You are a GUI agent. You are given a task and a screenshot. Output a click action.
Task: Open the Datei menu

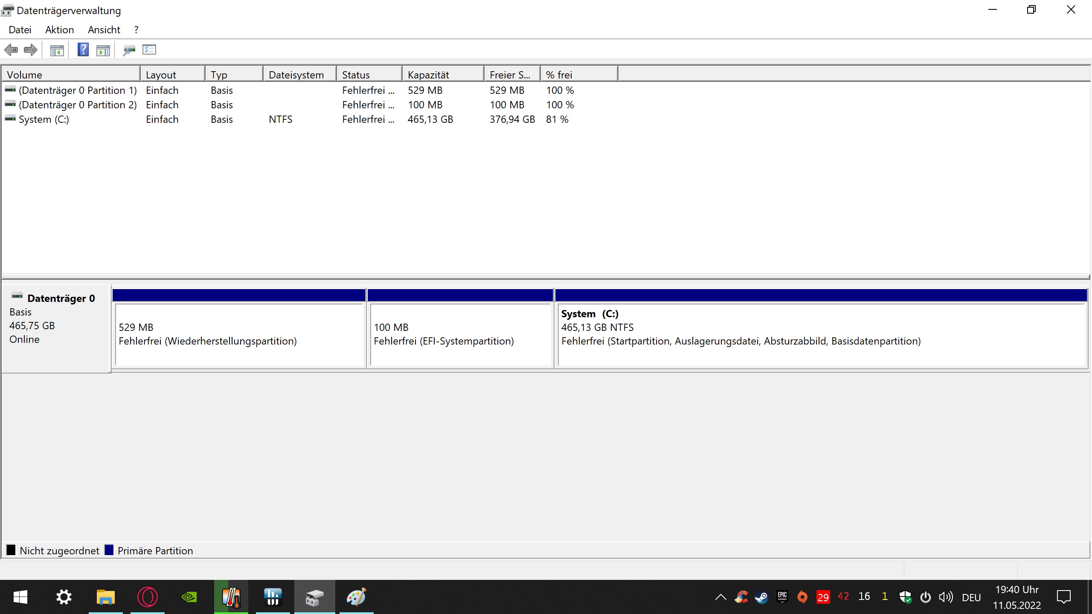20,30
